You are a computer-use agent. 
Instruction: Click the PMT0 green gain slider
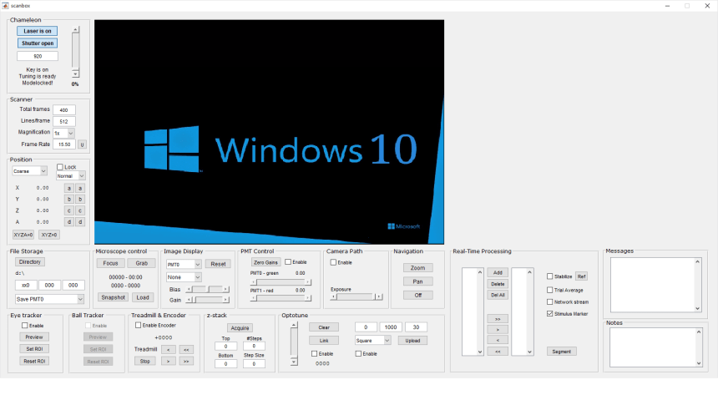pyautogui.click(x=281, y=281)
